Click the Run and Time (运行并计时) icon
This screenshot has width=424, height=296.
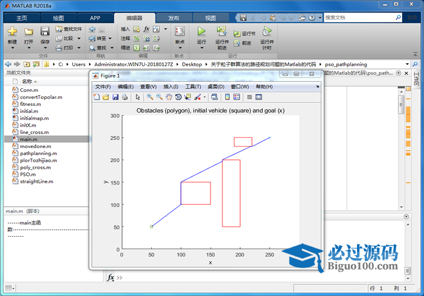266,31
